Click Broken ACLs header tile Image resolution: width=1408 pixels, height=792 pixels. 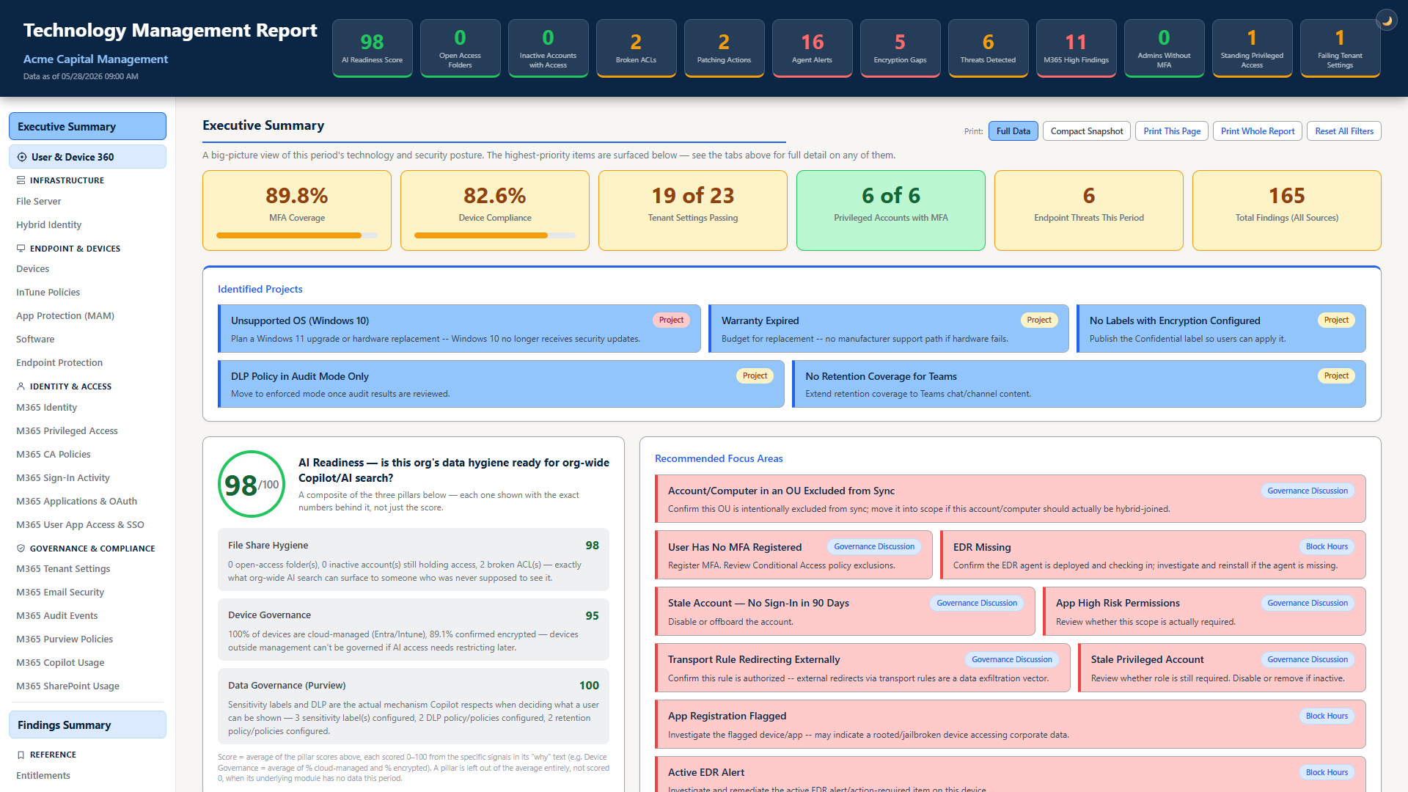point(637,48)
